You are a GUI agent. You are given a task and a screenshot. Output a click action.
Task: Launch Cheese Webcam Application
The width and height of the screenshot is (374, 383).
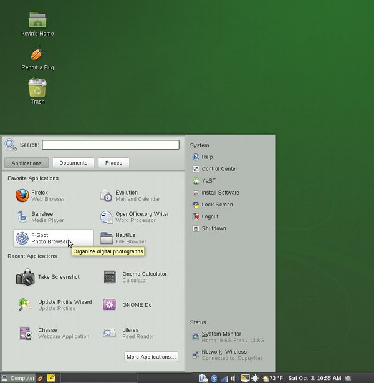click(53, 333)
